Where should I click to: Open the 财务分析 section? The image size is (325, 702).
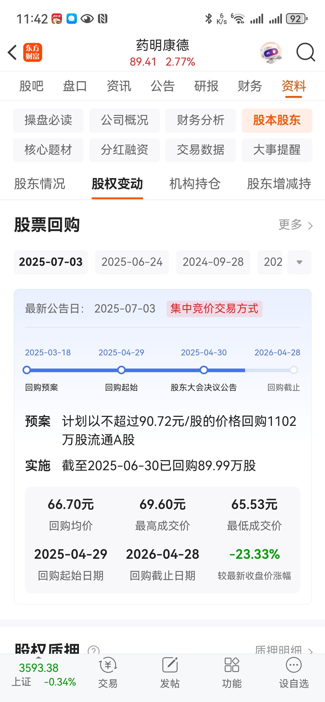[x=201, y=121]
